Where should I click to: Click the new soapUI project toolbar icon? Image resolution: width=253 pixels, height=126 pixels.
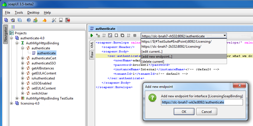click(x=6, y=20)
